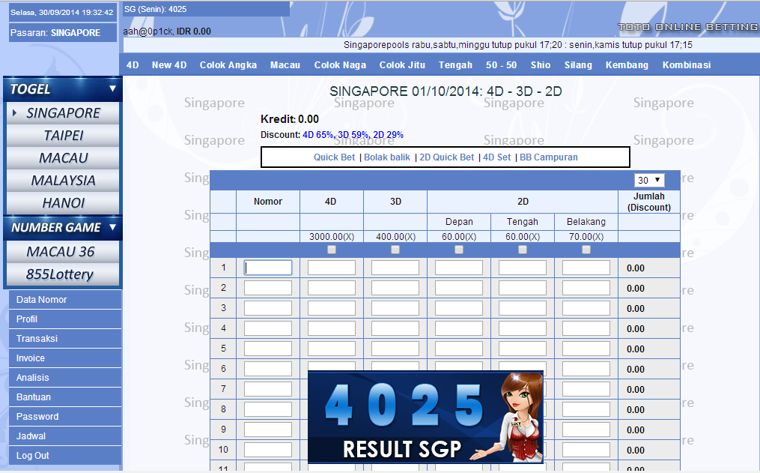Select MACAU market in sidebar
This screenshot has width=760, height=473.
(x=63, y=158)
